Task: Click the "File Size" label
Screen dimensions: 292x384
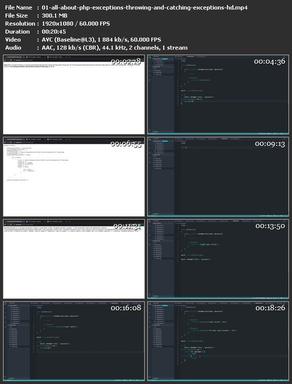Action: pos(17,16)
